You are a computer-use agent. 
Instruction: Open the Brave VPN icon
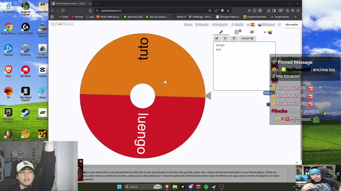click(293, 11)
